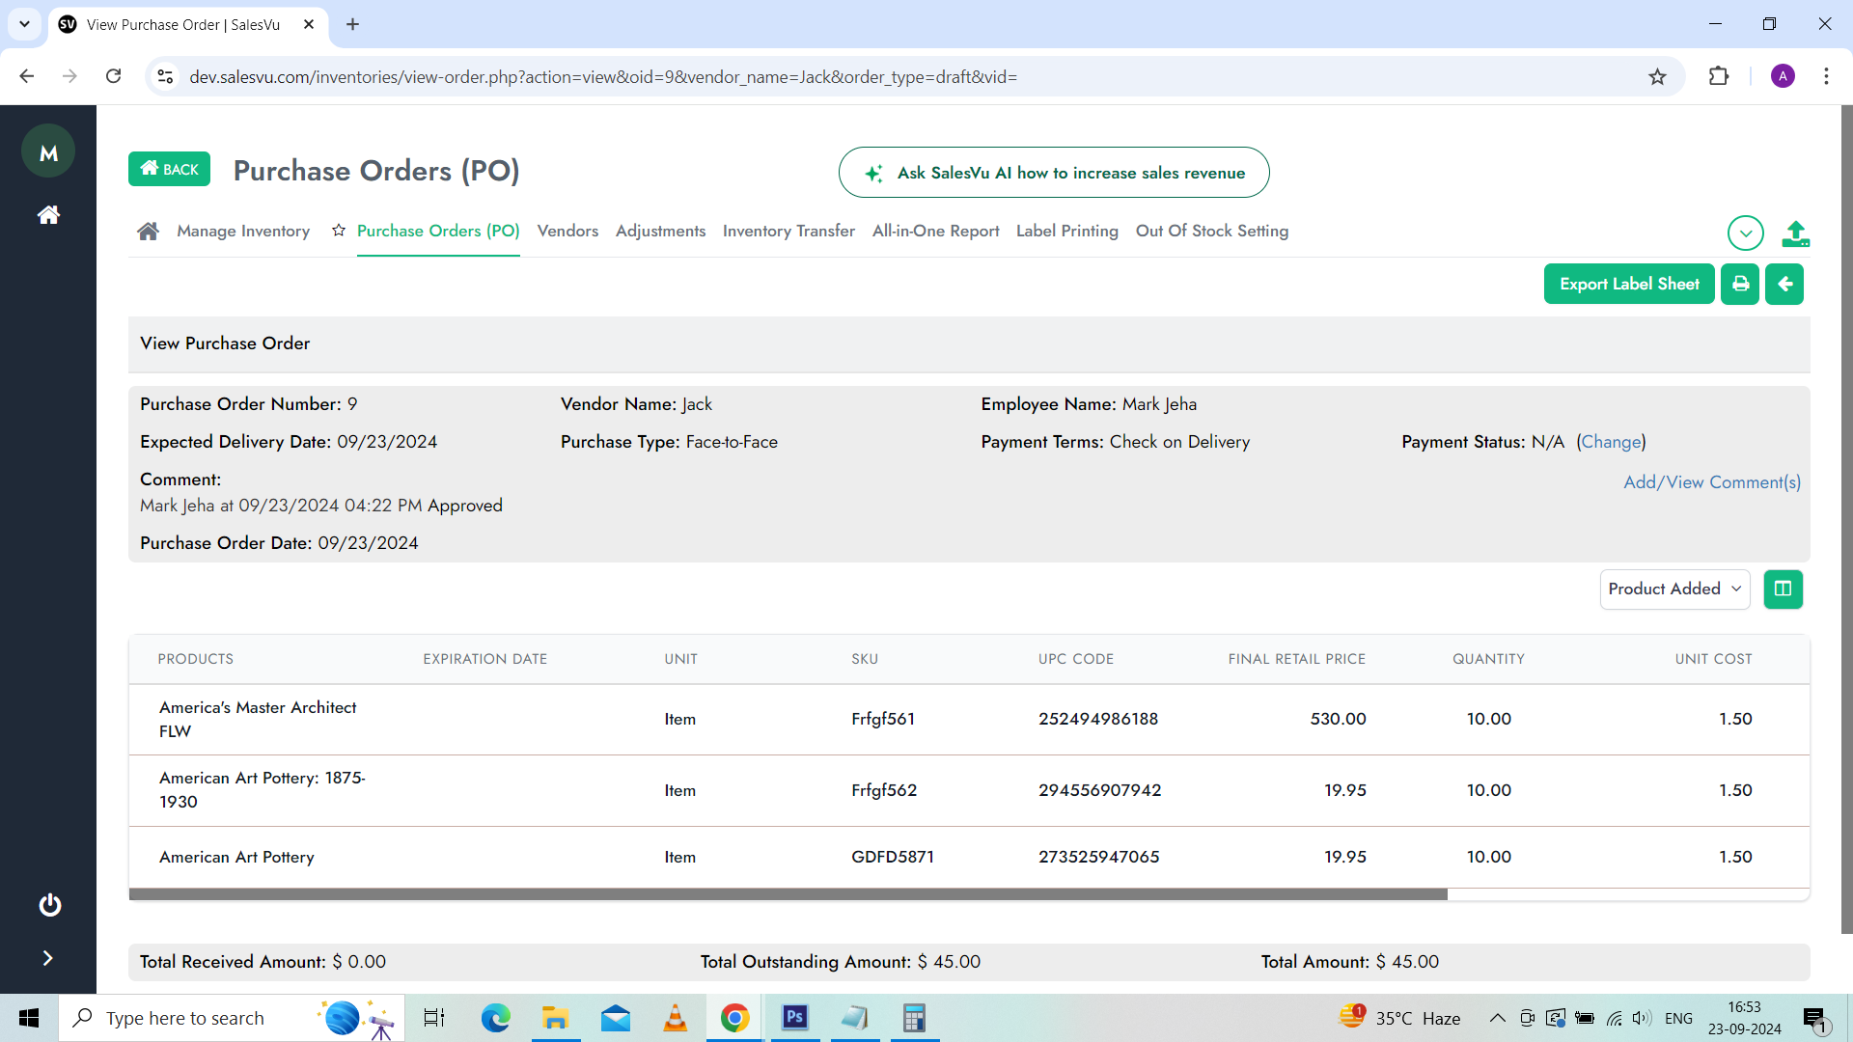
Task: Bookmark this page with star icon
Action: (1657, 76)
